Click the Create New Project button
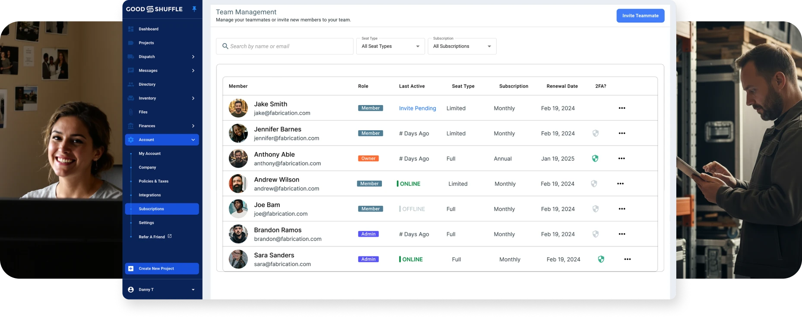The image size is (802, 322). coord(162,269)
